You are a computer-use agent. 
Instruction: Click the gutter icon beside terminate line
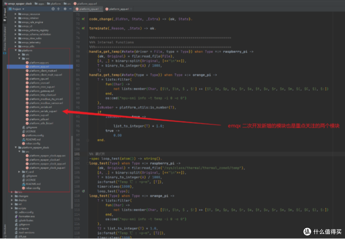(83, 28)
